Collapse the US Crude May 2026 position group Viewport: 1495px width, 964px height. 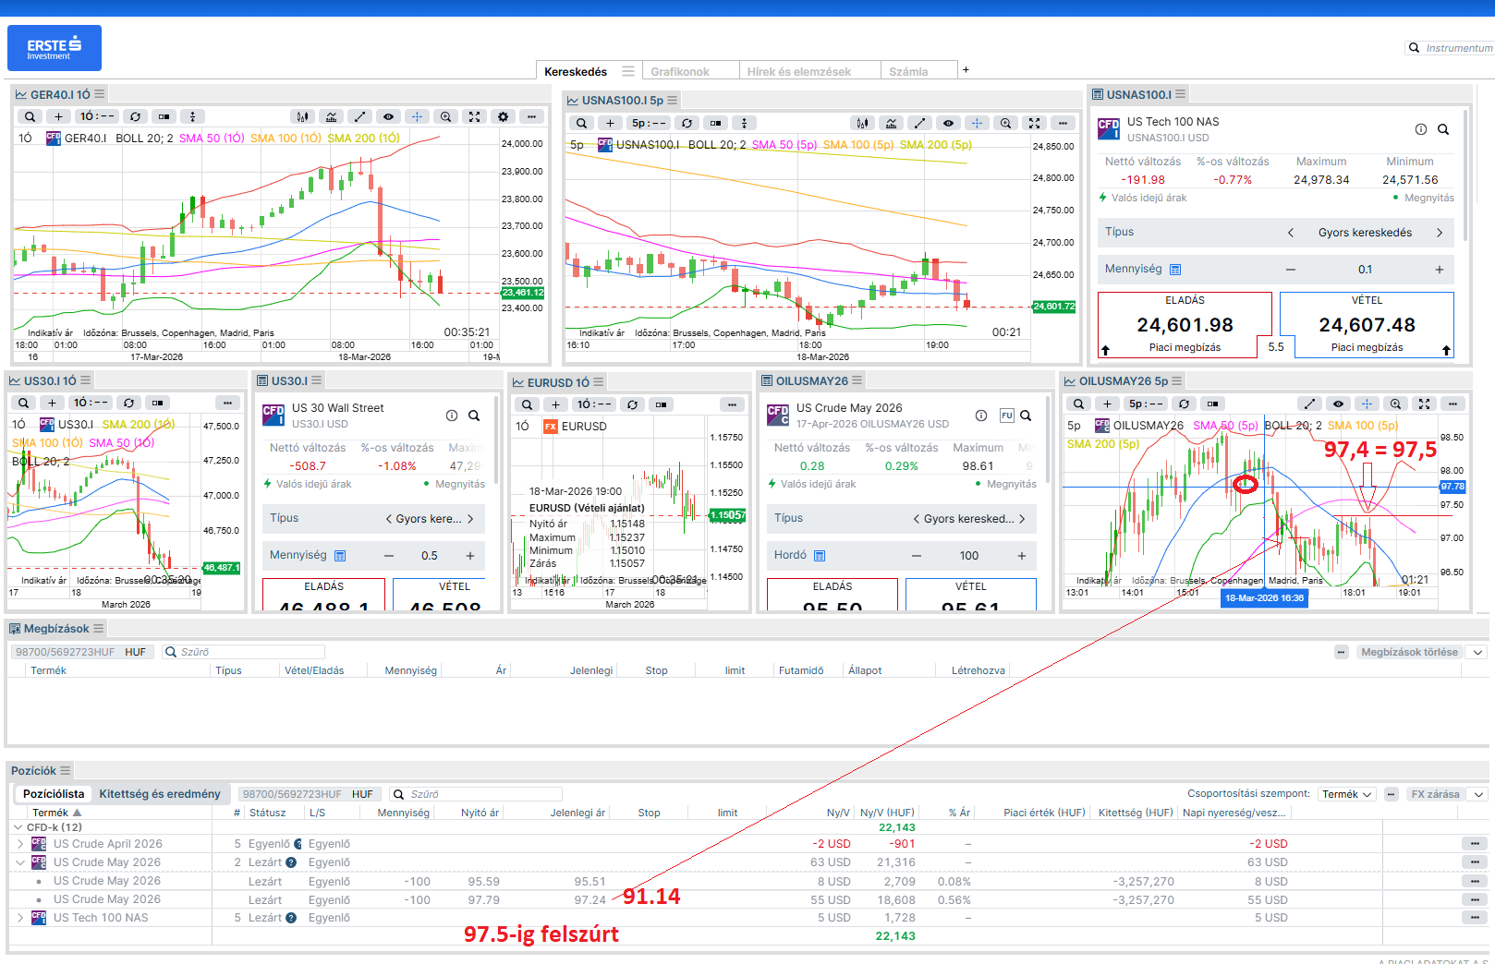coord(20,862)
